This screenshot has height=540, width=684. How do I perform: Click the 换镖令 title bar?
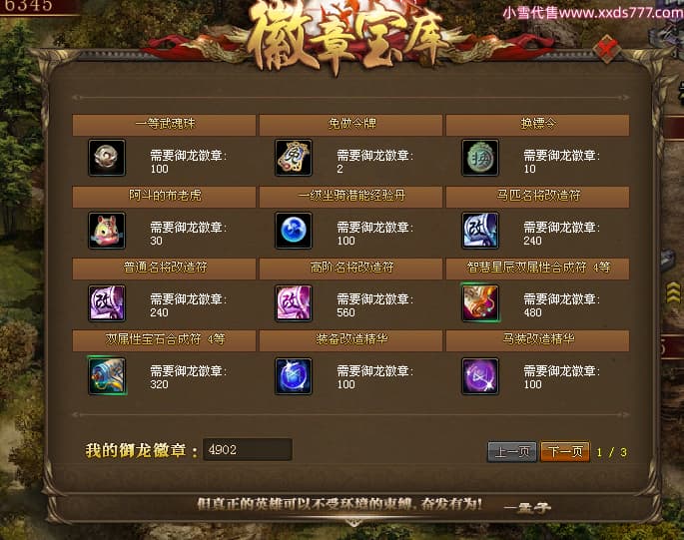(537, 125)
